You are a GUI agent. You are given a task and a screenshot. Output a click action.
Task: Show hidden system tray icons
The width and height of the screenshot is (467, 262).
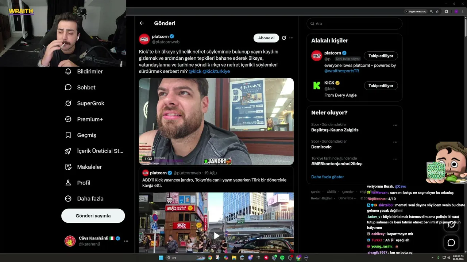pyautogui.click(x=433, y=258)
